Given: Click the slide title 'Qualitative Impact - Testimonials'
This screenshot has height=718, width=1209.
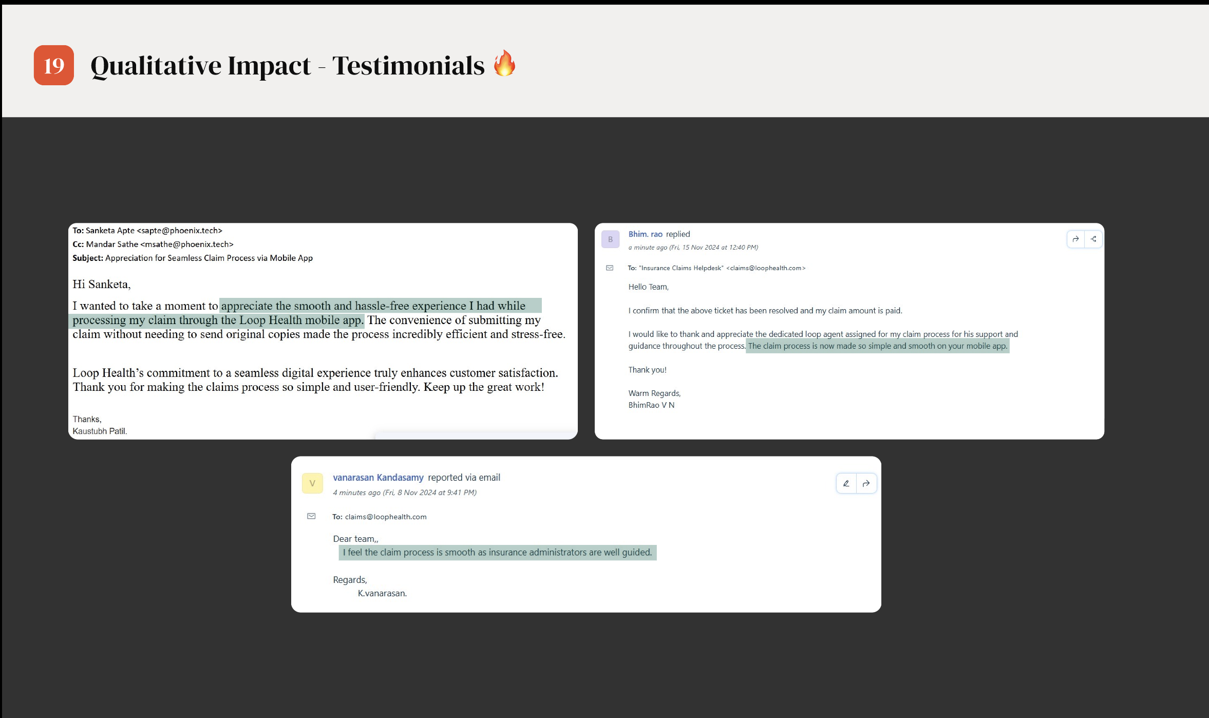Looking at the screenshot, I should tap(288, 66).
